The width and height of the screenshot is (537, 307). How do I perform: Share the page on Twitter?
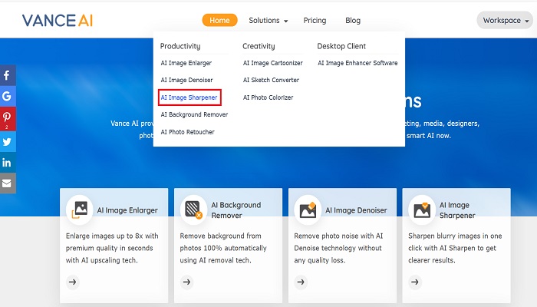[8, 141]
